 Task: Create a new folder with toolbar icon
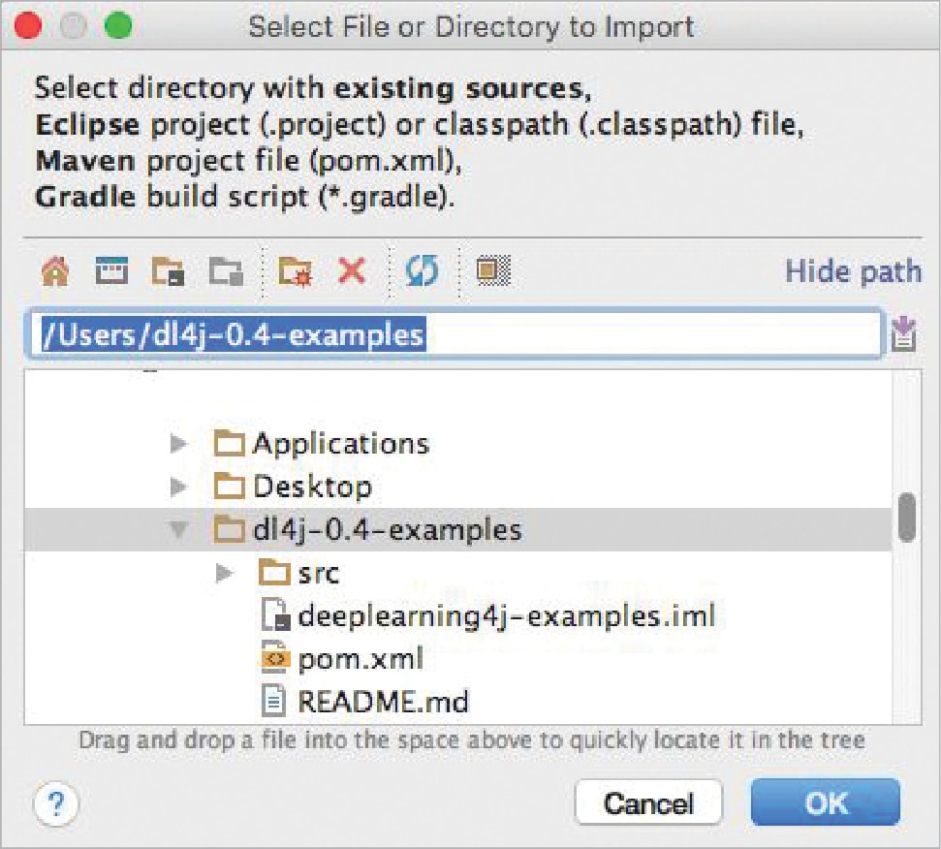(295, 272)
